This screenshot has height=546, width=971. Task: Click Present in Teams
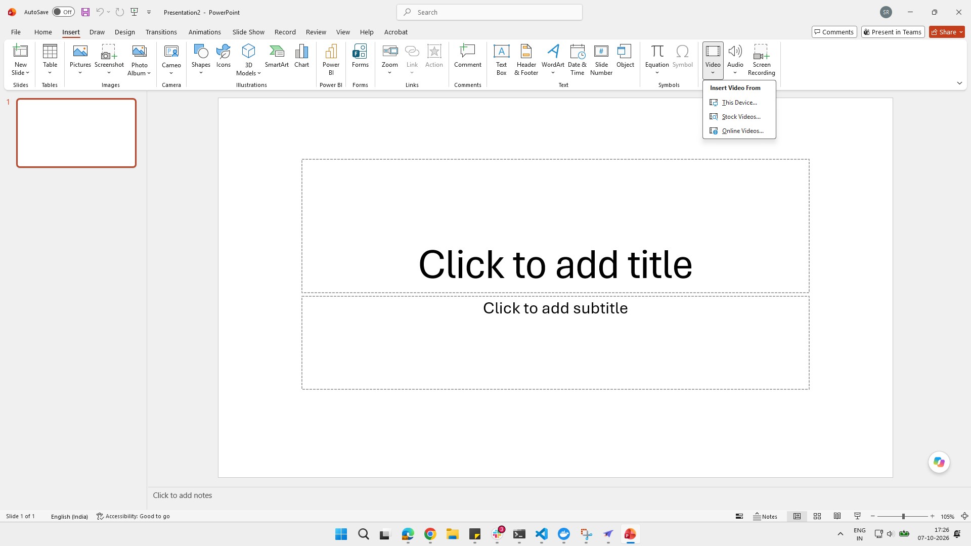893,32
